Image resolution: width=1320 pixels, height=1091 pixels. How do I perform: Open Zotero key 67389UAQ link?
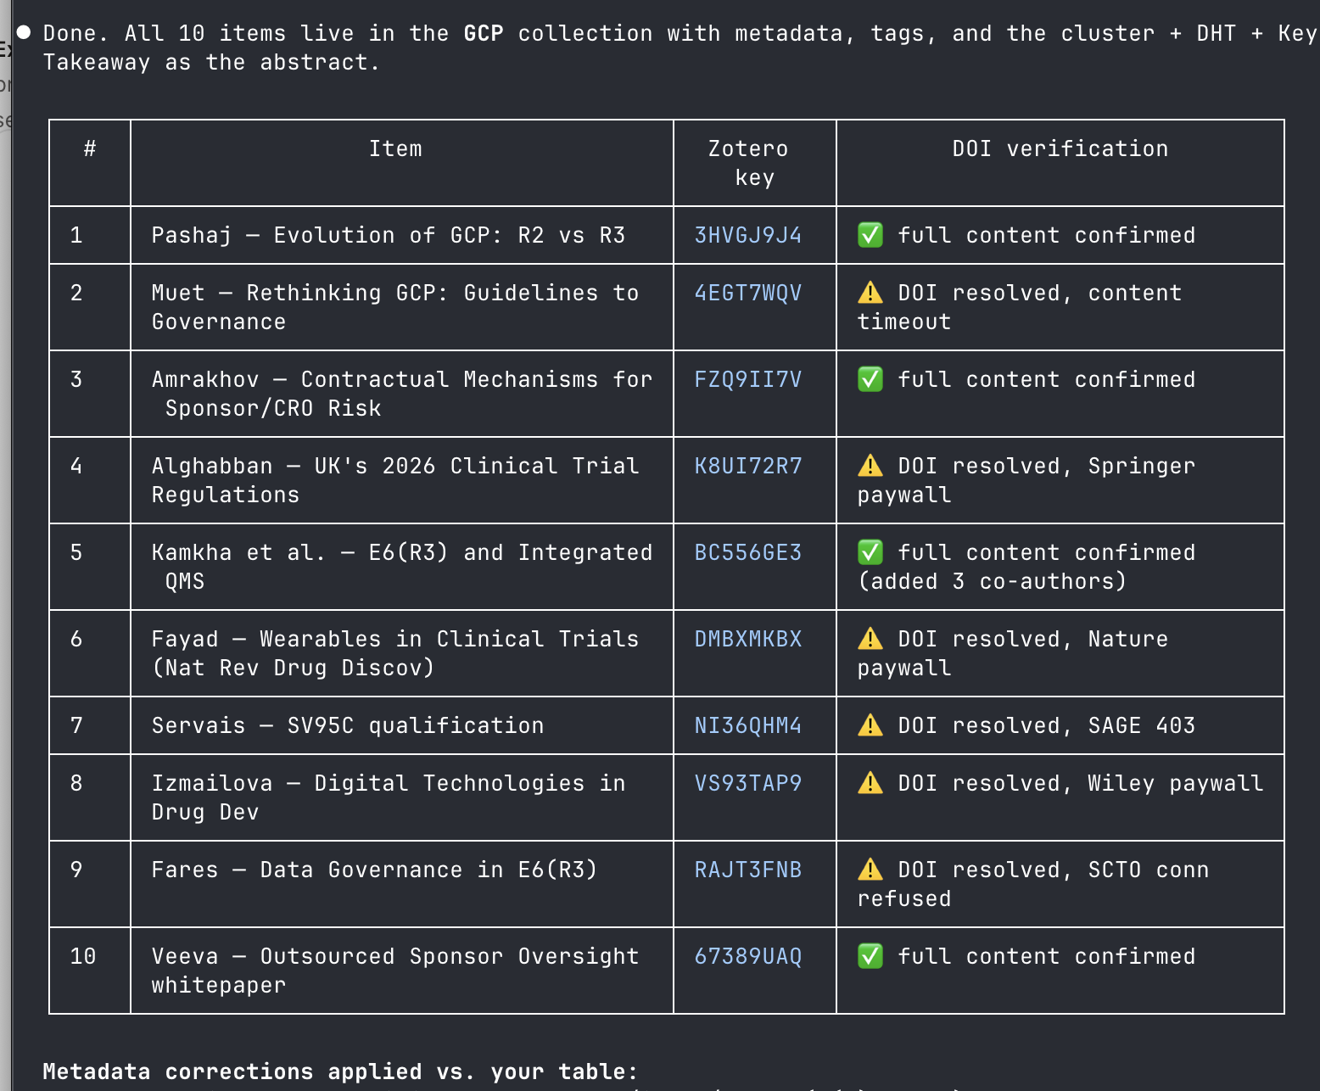747,956
